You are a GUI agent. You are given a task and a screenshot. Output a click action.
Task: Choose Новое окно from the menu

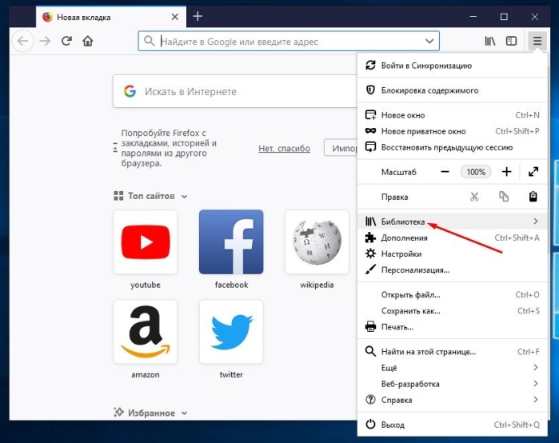[x=453, y=115]
